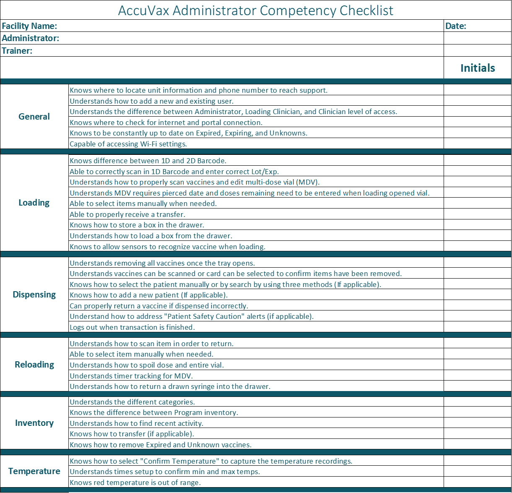The width and height of the screenshot is (512, 493).
Task: Click 'Knows where to check for internet' row
Action: [x=256, y=122]
